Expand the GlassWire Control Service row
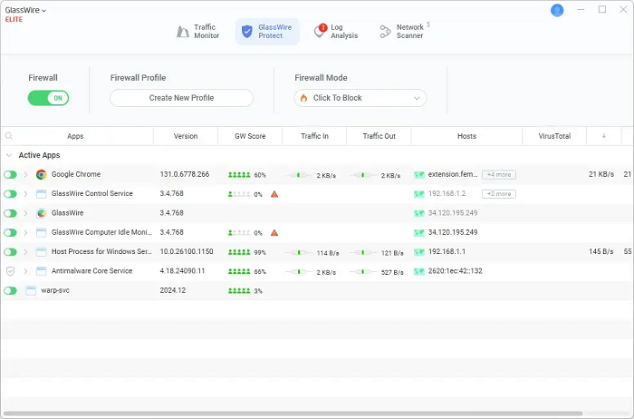Image resolution: width=634 pixels, height=419 pixels. tap(25, 194)
